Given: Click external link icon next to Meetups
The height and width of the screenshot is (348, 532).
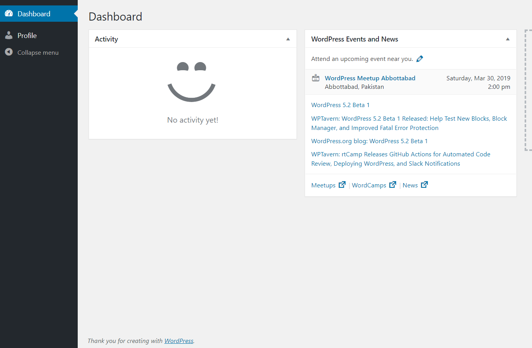Looking at the screenshot, I should (x=342, y=185).
